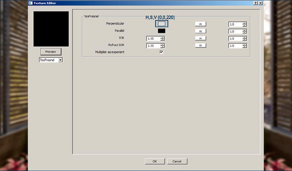
Task: Click the Parallel label text
Action: [x=119, y=31]
